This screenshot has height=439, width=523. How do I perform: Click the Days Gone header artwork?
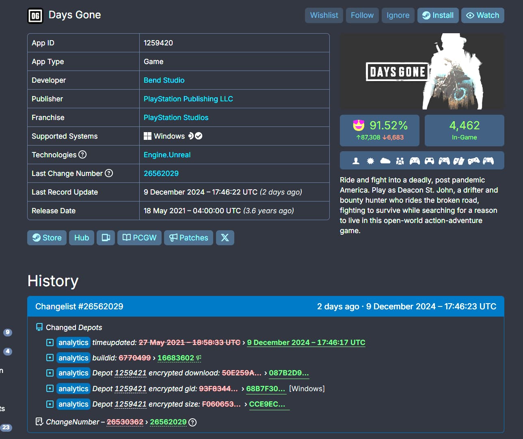[422, 71]
